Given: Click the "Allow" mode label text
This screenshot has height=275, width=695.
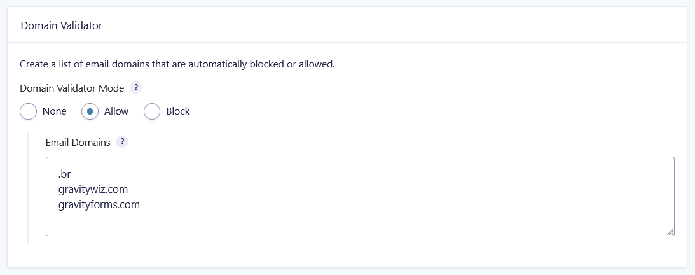Looking at the screenshot, I should [116, 111].
